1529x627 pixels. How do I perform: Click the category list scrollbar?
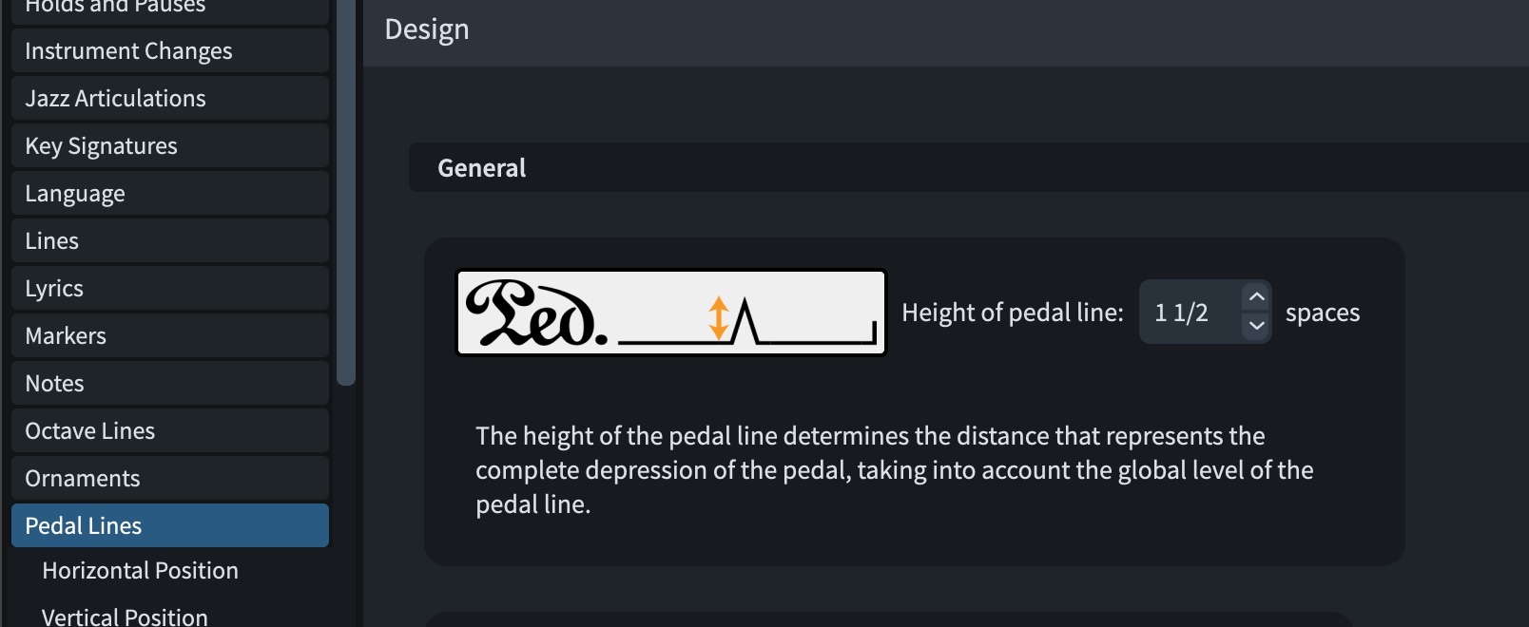click(346, 190)
